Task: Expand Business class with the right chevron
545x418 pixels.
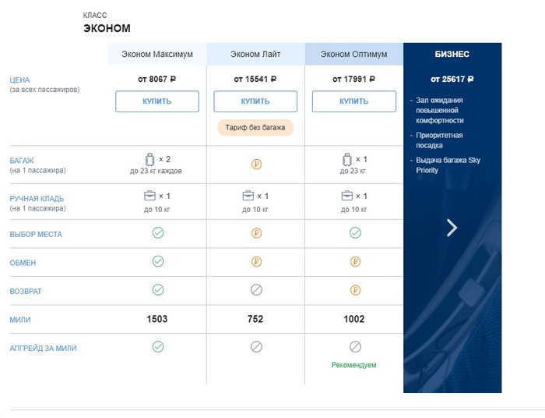Action: click(x=452, y=227)
